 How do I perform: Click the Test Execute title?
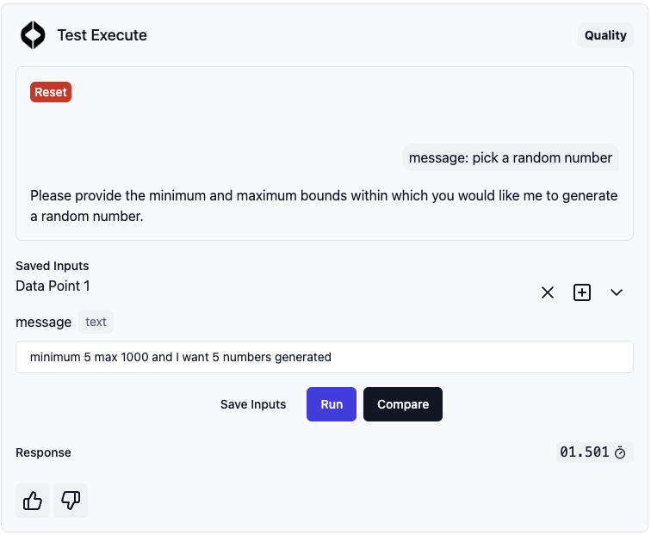(x=102, y=35)
